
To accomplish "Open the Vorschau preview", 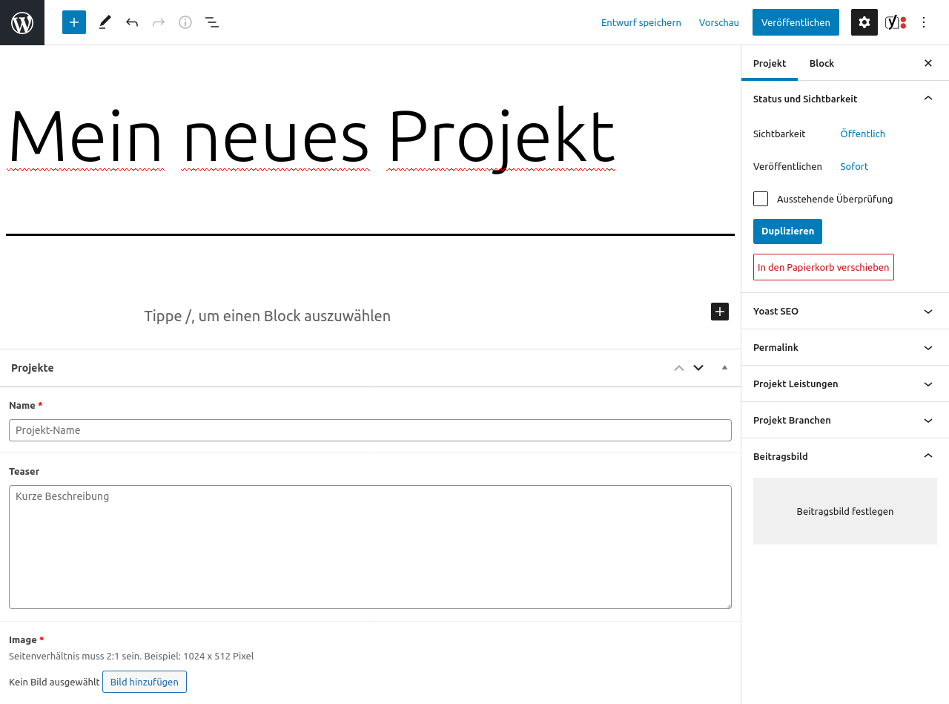I will coord(719,22).
